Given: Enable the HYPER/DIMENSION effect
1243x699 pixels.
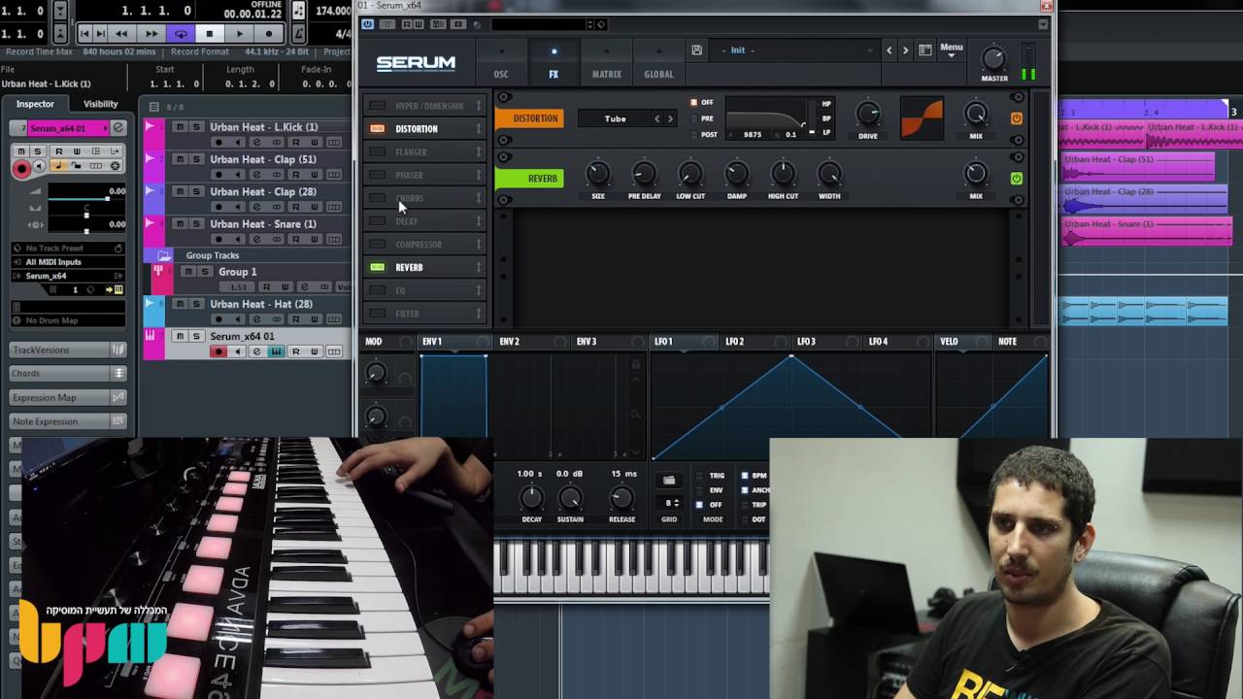Looking at the screenshot, I should click(x=377, y=106).
